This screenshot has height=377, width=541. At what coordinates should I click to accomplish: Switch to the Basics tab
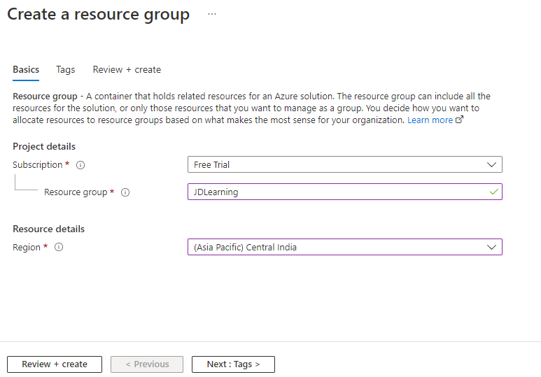pos(26,70)
